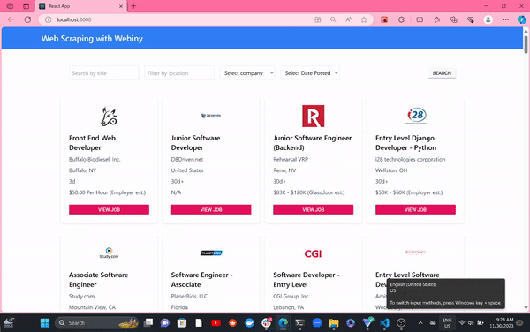The image size is (530, 332).
Task: Click the ENG US language indicator
Action: click(x=447, y=323)
